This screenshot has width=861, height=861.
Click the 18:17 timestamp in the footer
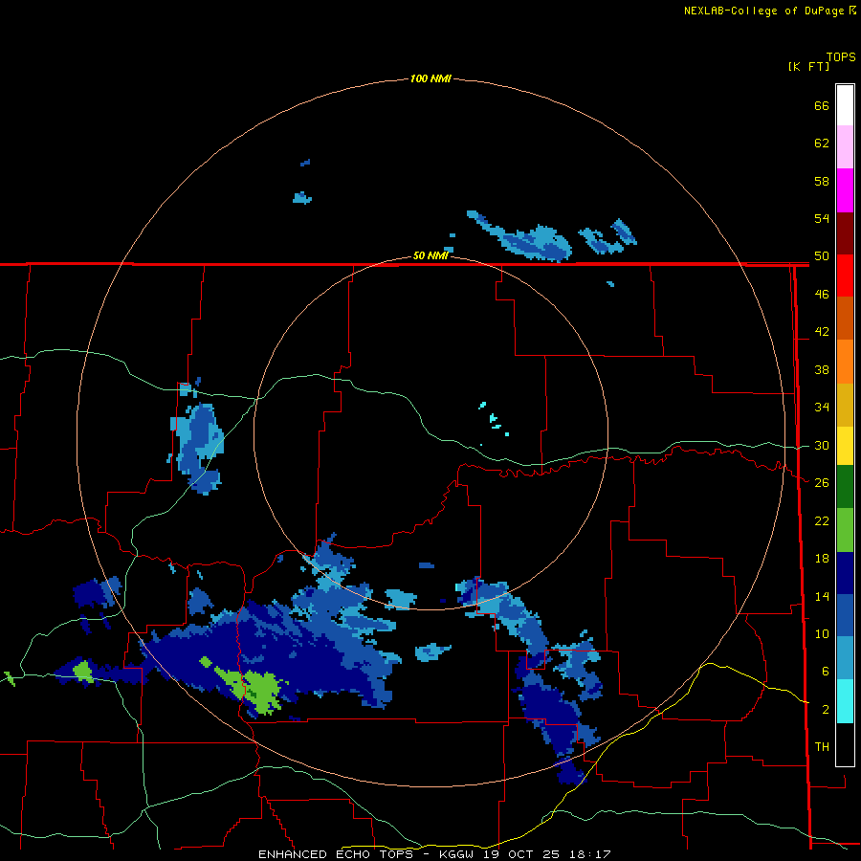[590, 854]
